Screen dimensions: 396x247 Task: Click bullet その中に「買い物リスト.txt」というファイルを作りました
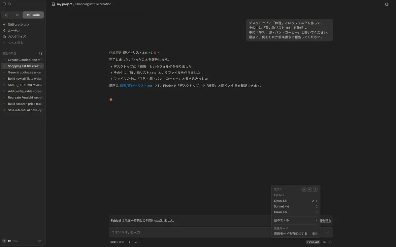pos(157,72)
